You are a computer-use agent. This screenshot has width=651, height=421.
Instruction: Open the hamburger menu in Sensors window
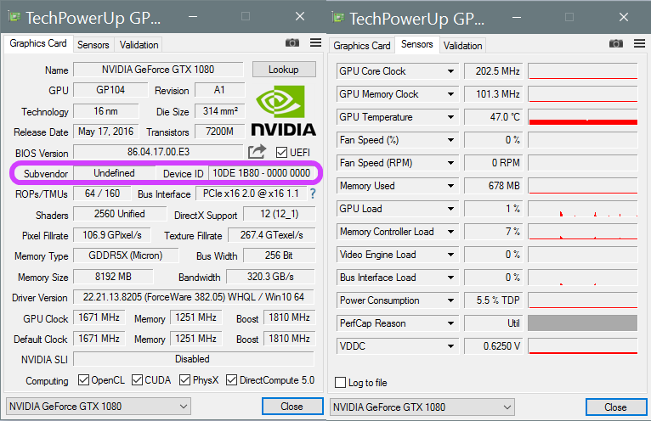640,43
